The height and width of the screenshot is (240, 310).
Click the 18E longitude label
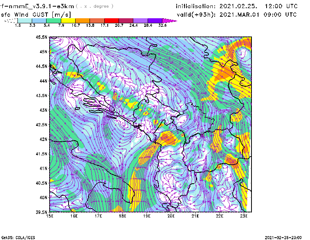(122, 216)
